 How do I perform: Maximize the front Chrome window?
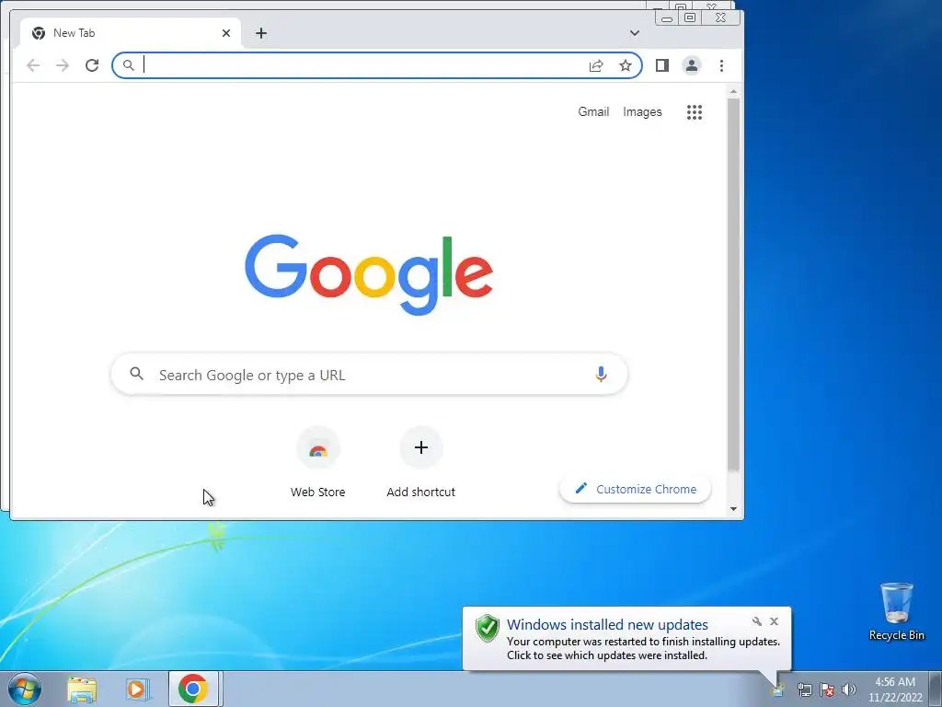pyautogui.click(x=690, y=18)
